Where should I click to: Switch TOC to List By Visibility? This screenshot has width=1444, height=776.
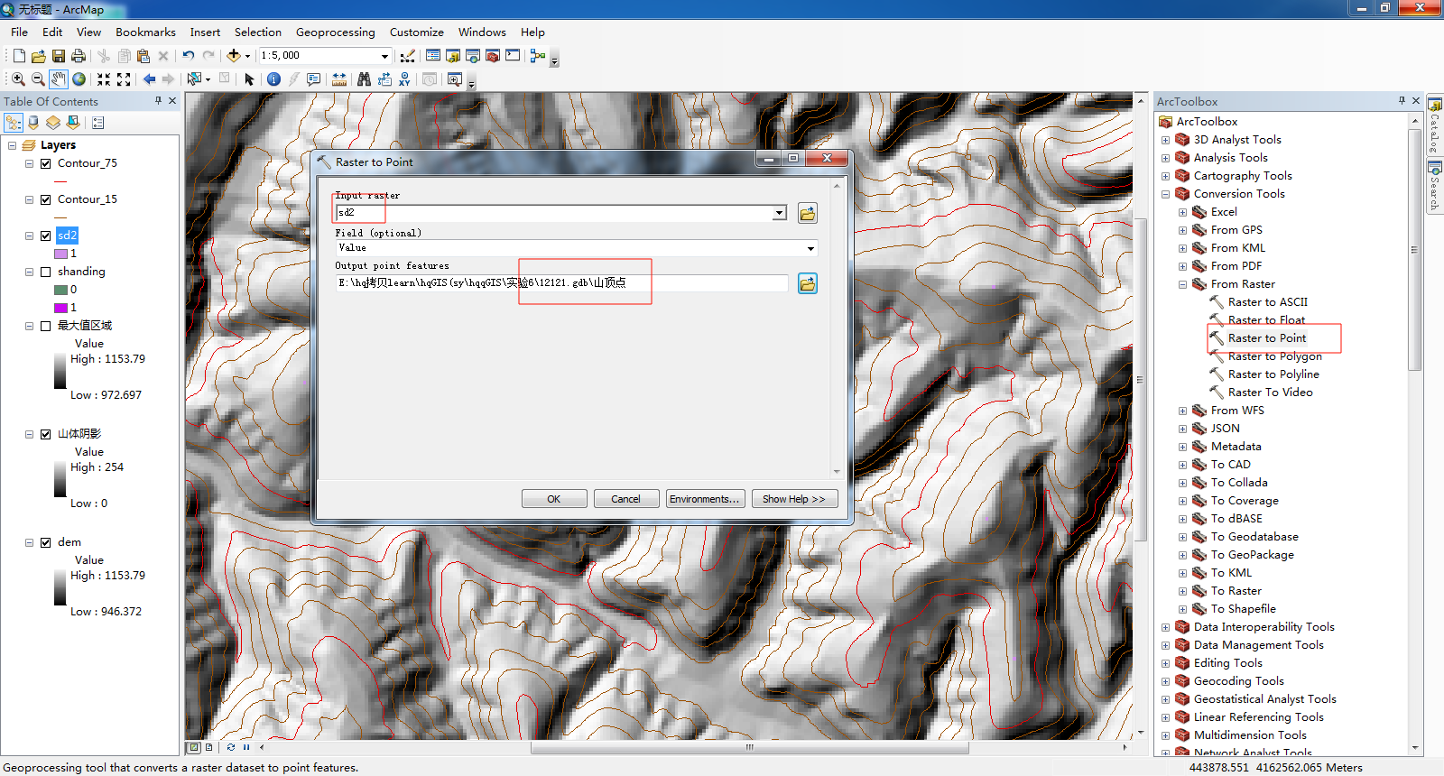(x=53, y=123)
